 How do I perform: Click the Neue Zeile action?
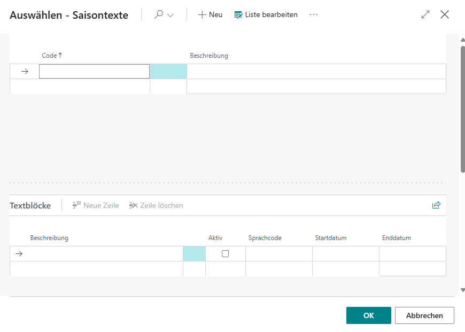click(x=96, y=205)
